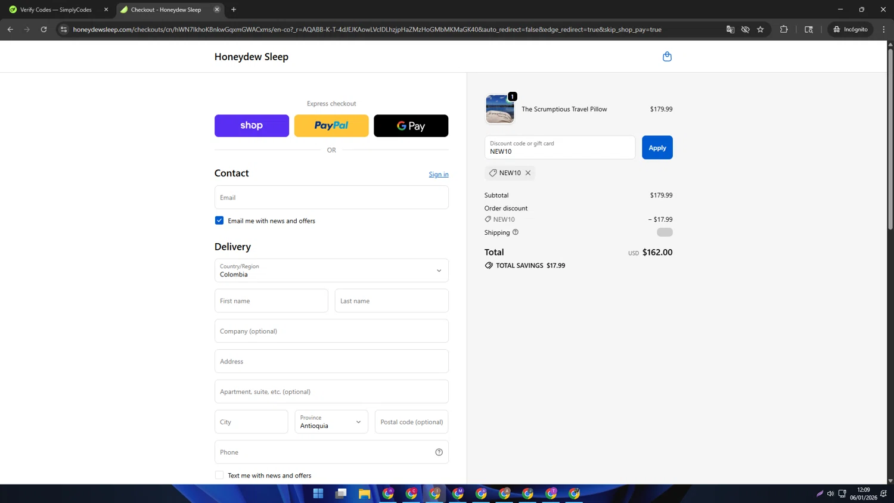Open File Explorer from the taskbar
The image size is (894, 503).
(364, 493)
